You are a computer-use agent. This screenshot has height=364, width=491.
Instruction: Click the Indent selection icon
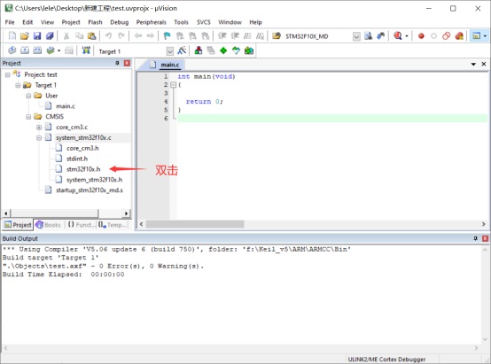click(x=222, y=35)
